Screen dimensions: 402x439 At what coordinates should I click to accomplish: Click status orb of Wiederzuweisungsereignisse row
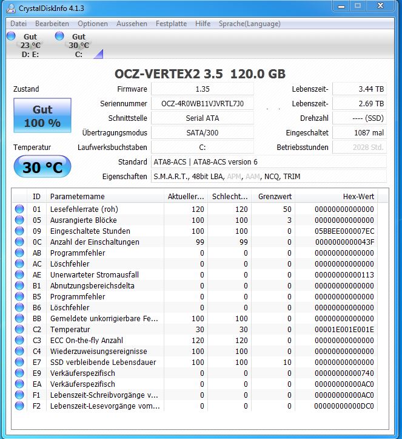pyautogui.click(x=19, y=351)
